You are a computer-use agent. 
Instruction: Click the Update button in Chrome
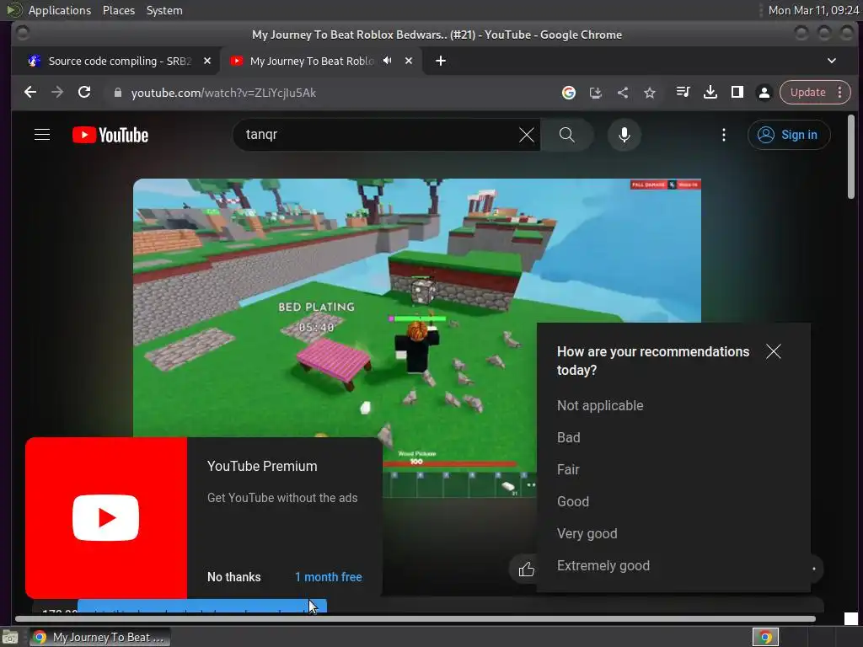coord(808,93)
